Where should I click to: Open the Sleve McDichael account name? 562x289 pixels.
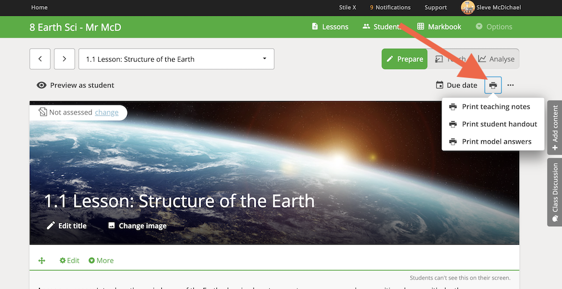pyautogui.click(x=498, y=7)
